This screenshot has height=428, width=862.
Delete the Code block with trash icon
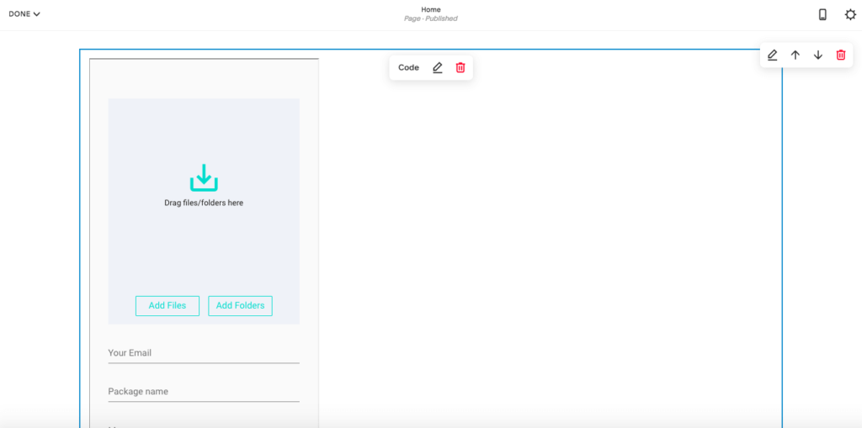[x=460, y=67]
